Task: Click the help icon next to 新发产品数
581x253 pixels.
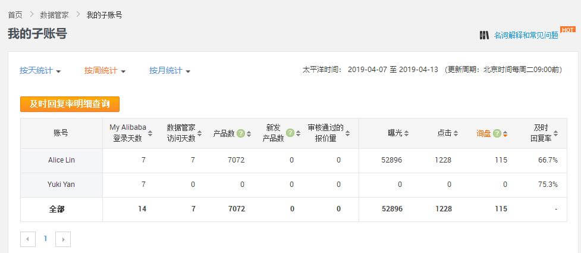Action: tap(290, 133)
